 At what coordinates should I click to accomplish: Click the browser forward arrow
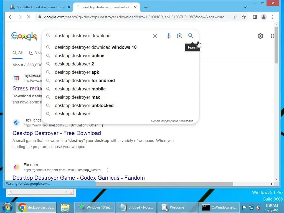tap(20, 17)
